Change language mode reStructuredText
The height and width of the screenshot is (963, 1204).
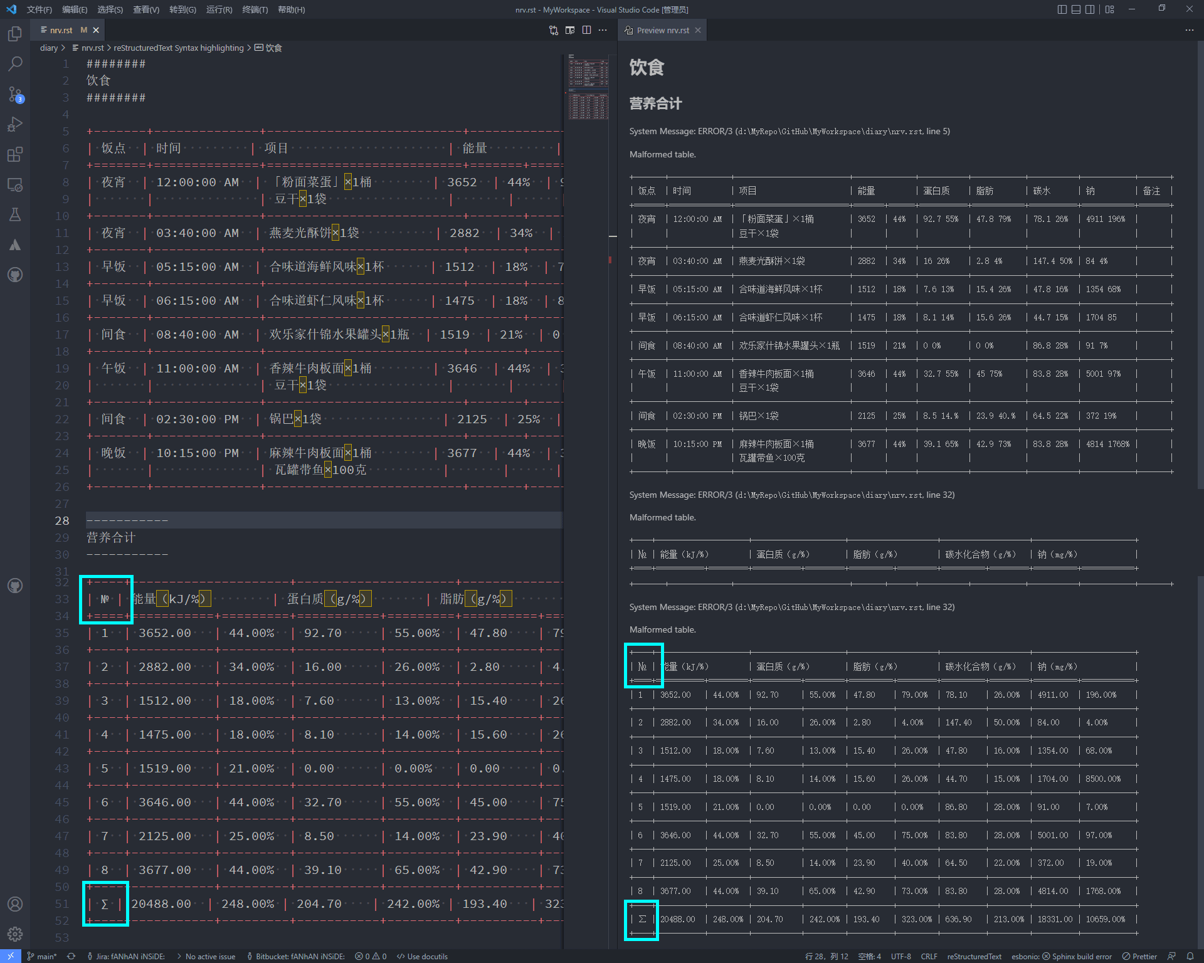click(x=974, y=956)
